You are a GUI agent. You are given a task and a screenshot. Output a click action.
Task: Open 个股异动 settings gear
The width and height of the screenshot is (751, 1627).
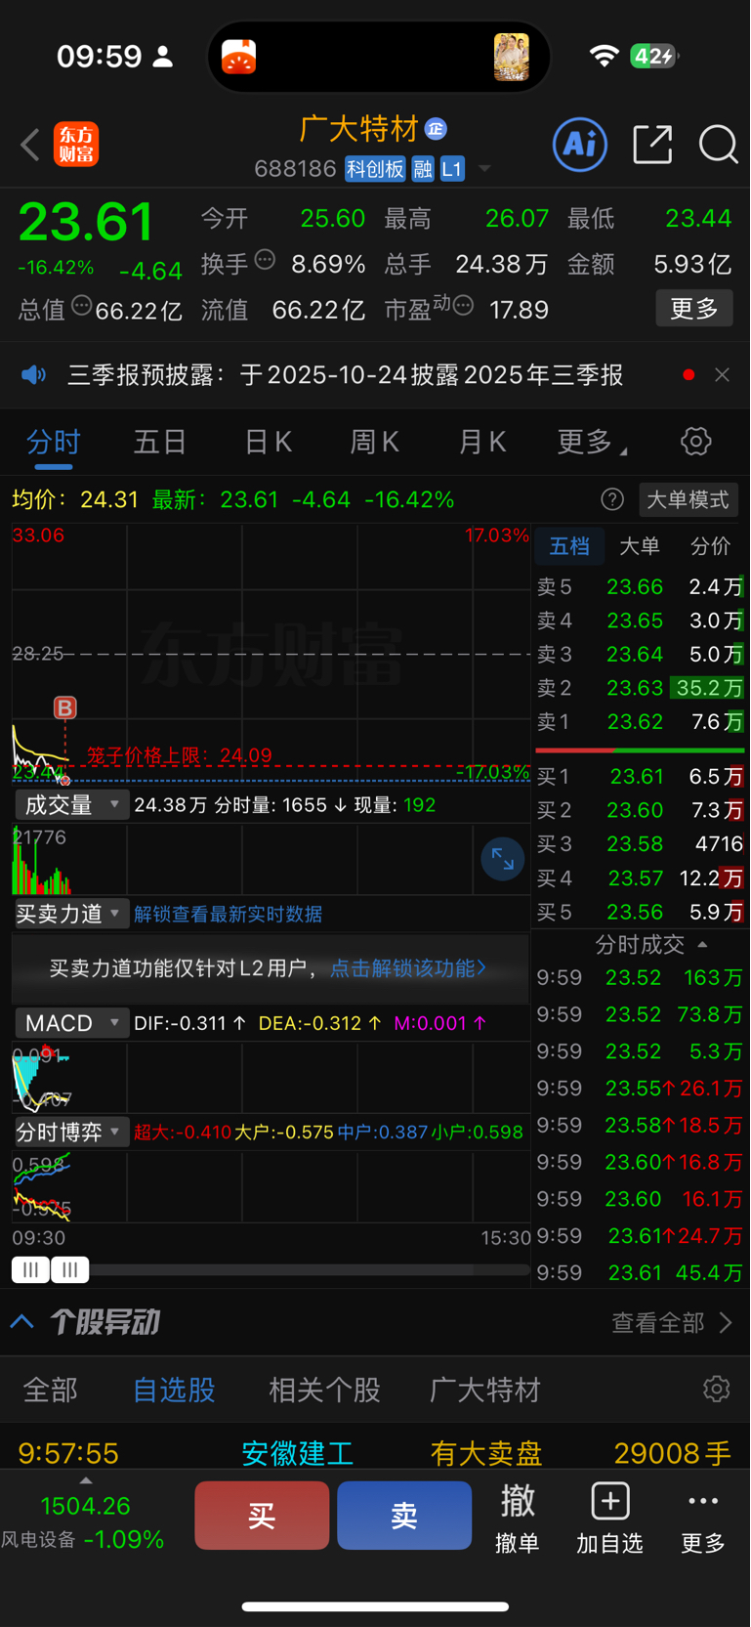717,1389
